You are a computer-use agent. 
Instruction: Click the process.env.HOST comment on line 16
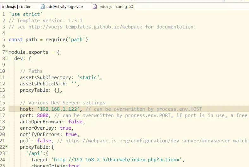tap(143, 109)
